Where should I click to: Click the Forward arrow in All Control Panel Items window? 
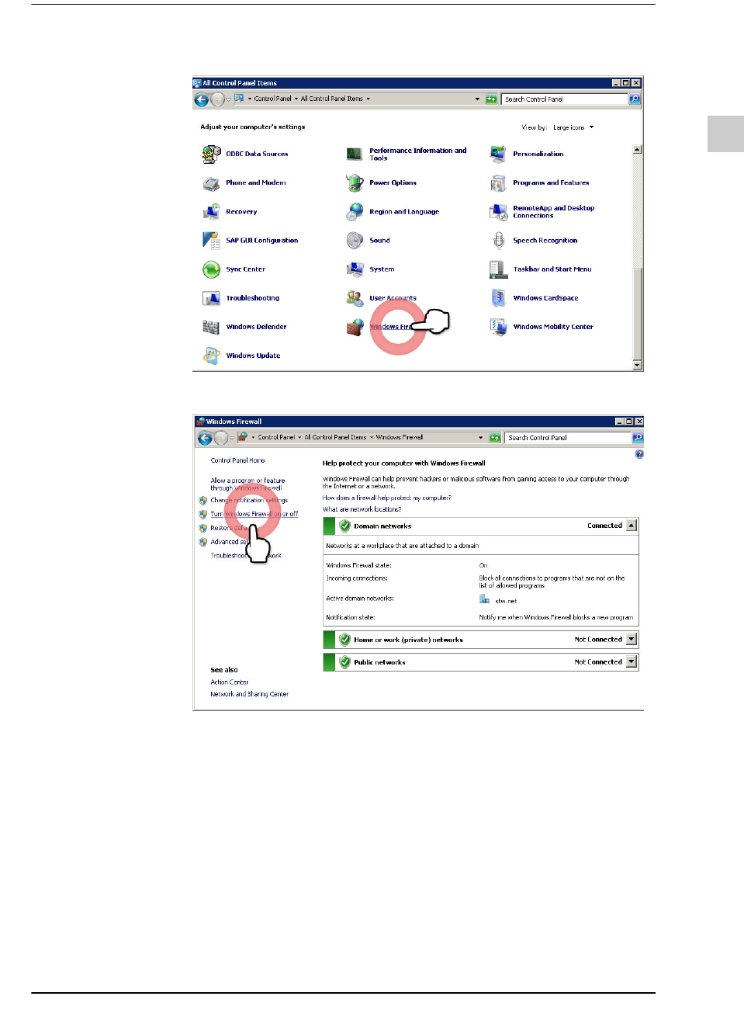pyautogui.click(x=217, y=99)
